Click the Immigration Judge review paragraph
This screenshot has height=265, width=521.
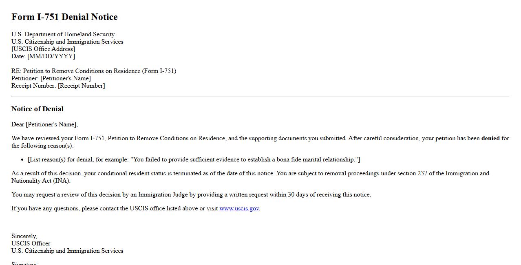(x=191, y=194)
